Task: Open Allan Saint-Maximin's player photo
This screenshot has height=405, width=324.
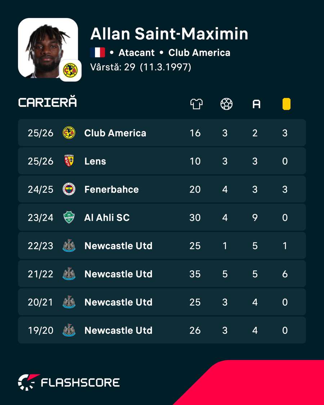Action: pyautogui.click(x=48, y=48)
